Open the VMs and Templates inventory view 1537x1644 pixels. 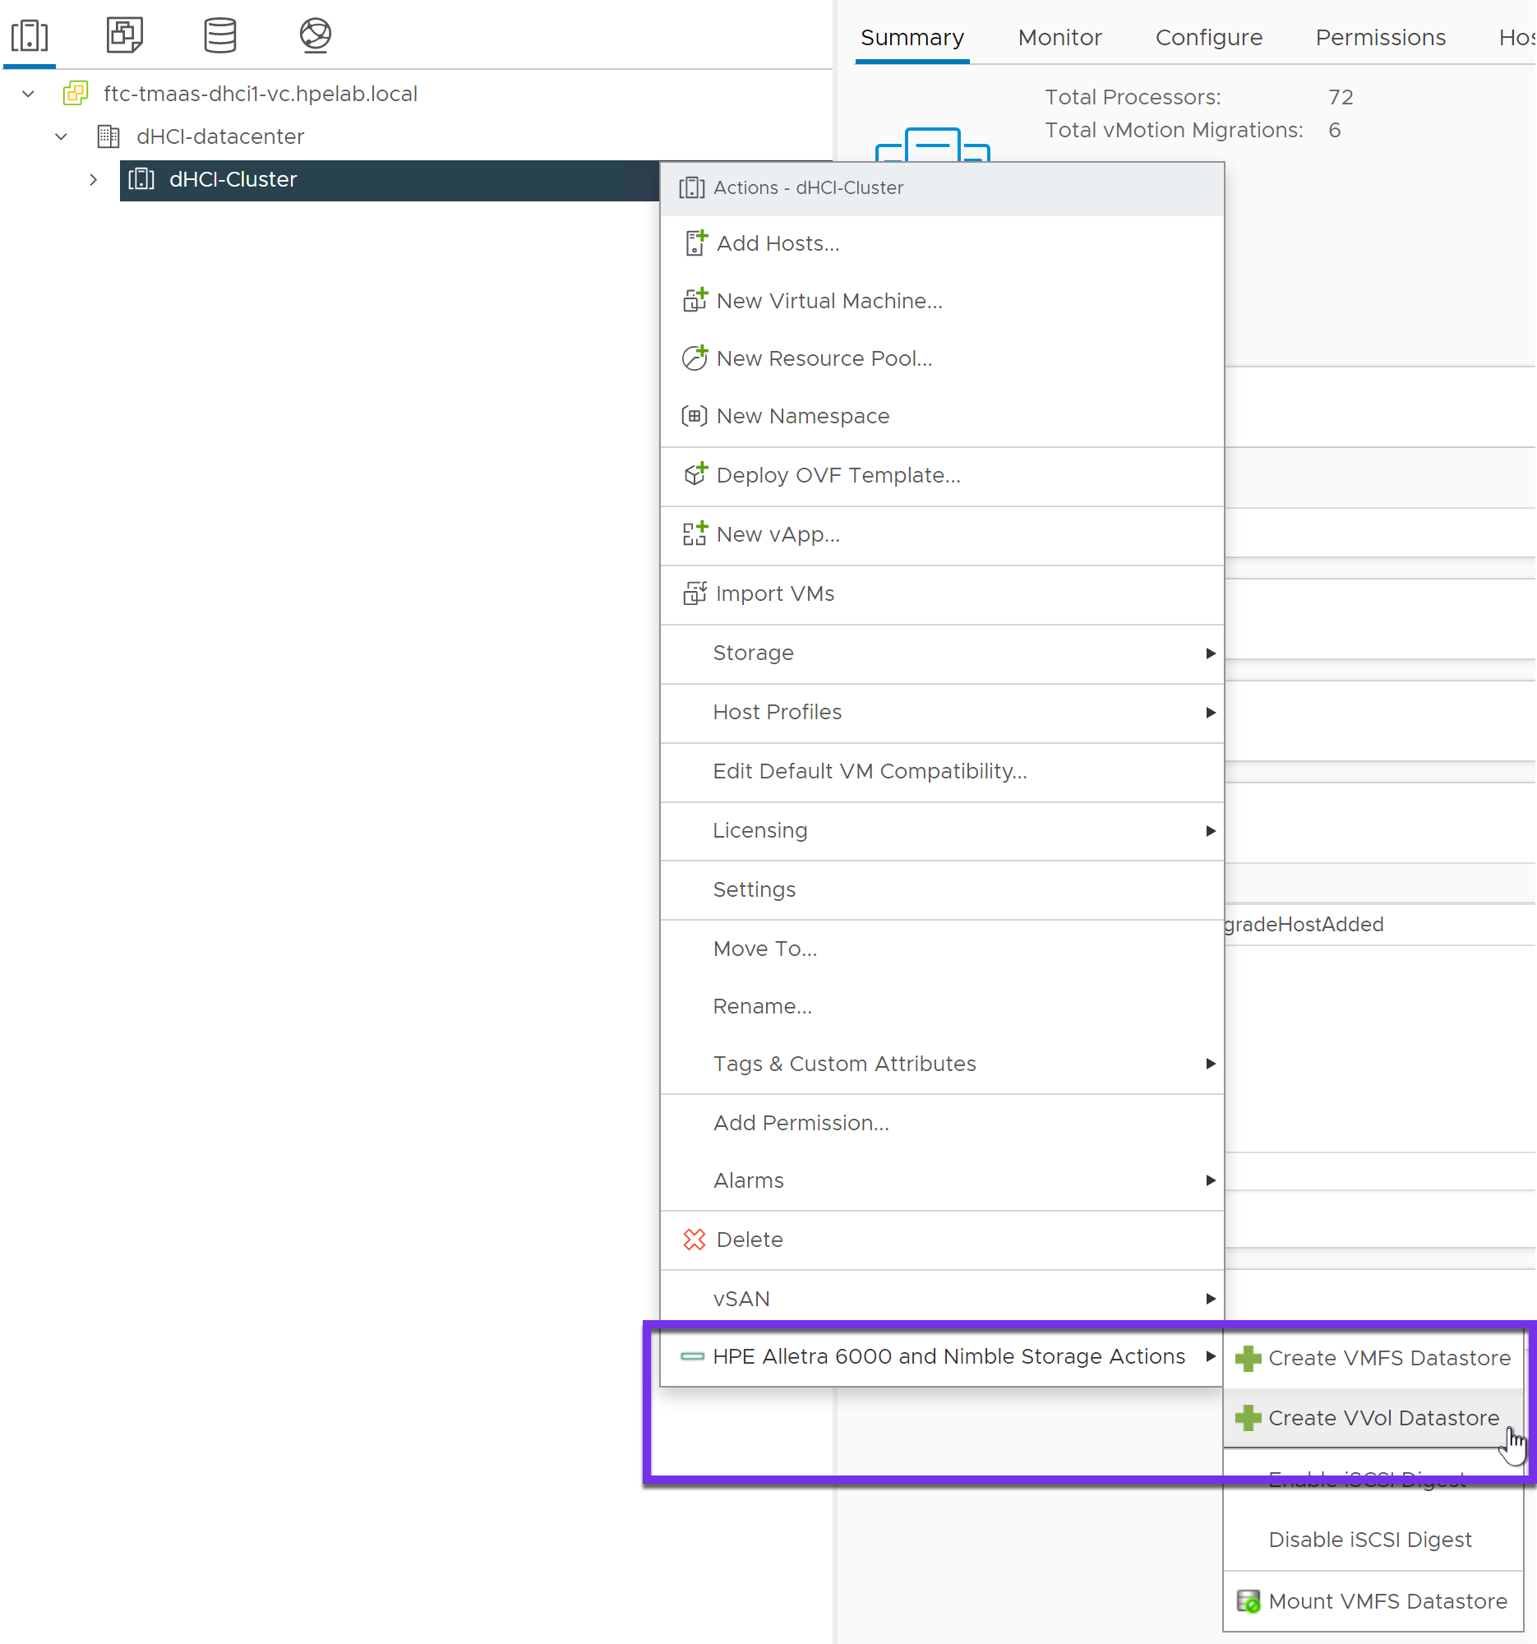pos(125,35)
